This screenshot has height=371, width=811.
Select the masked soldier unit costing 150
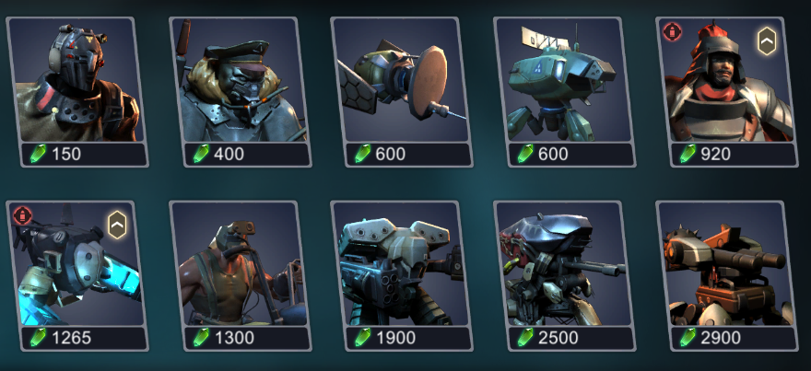[x=77, y=91]
